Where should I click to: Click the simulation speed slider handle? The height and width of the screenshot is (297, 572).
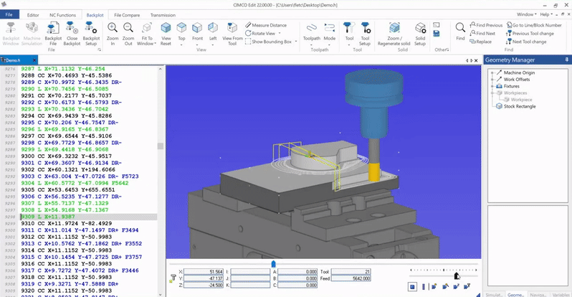tap(457, 274)
